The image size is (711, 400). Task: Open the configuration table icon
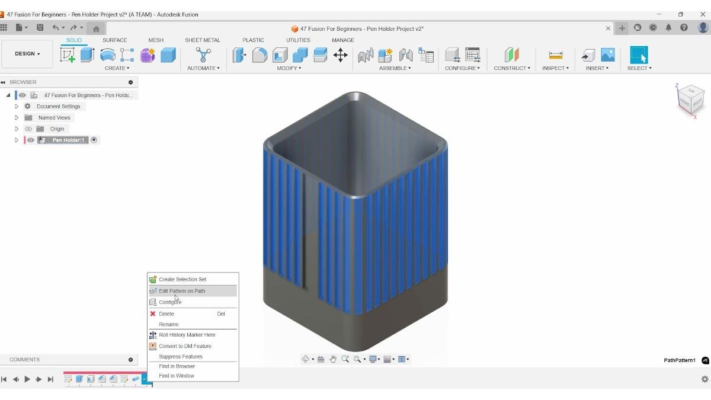(473, 55)
